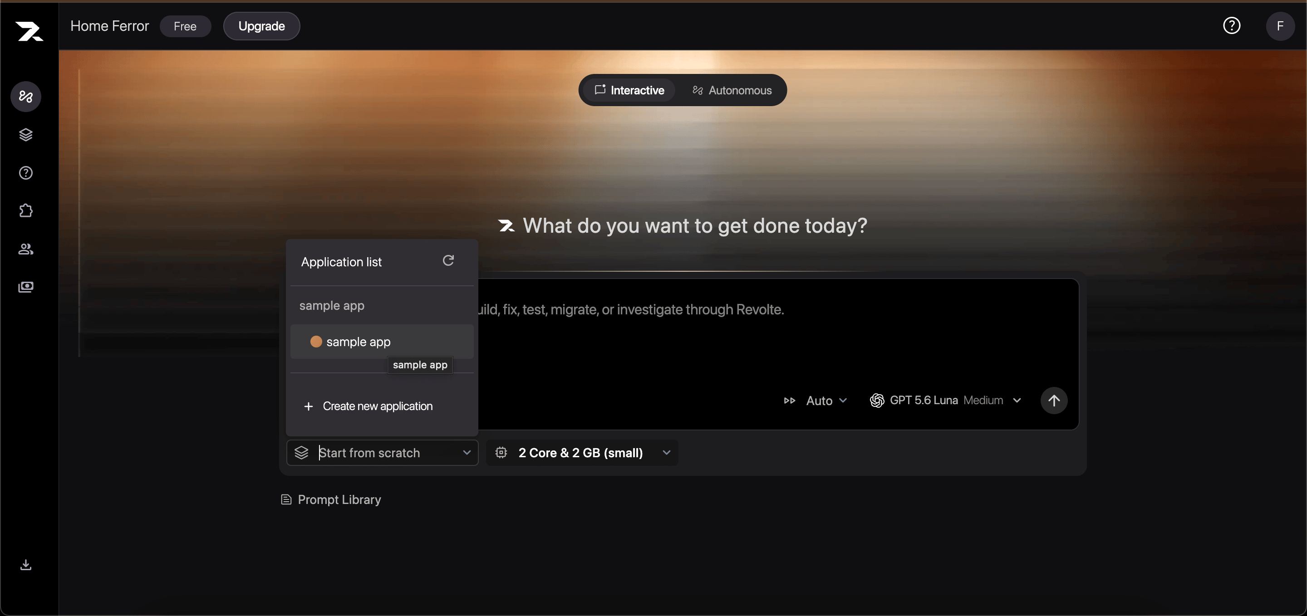Viewport: 1307px width, 616px height.
Task: Click the orange dot on sample app
Action: coord(315,342)
